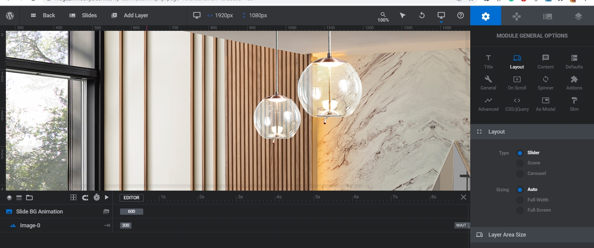Click the loop arrow icon in timeline

[85, 198]
